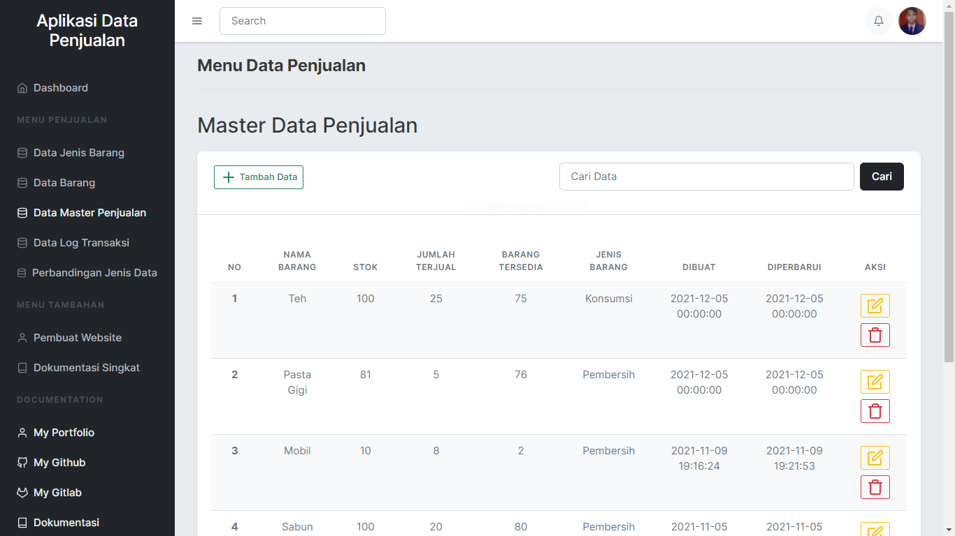
Task: Click the Gitlab logo icon
Action: [22, 493]
